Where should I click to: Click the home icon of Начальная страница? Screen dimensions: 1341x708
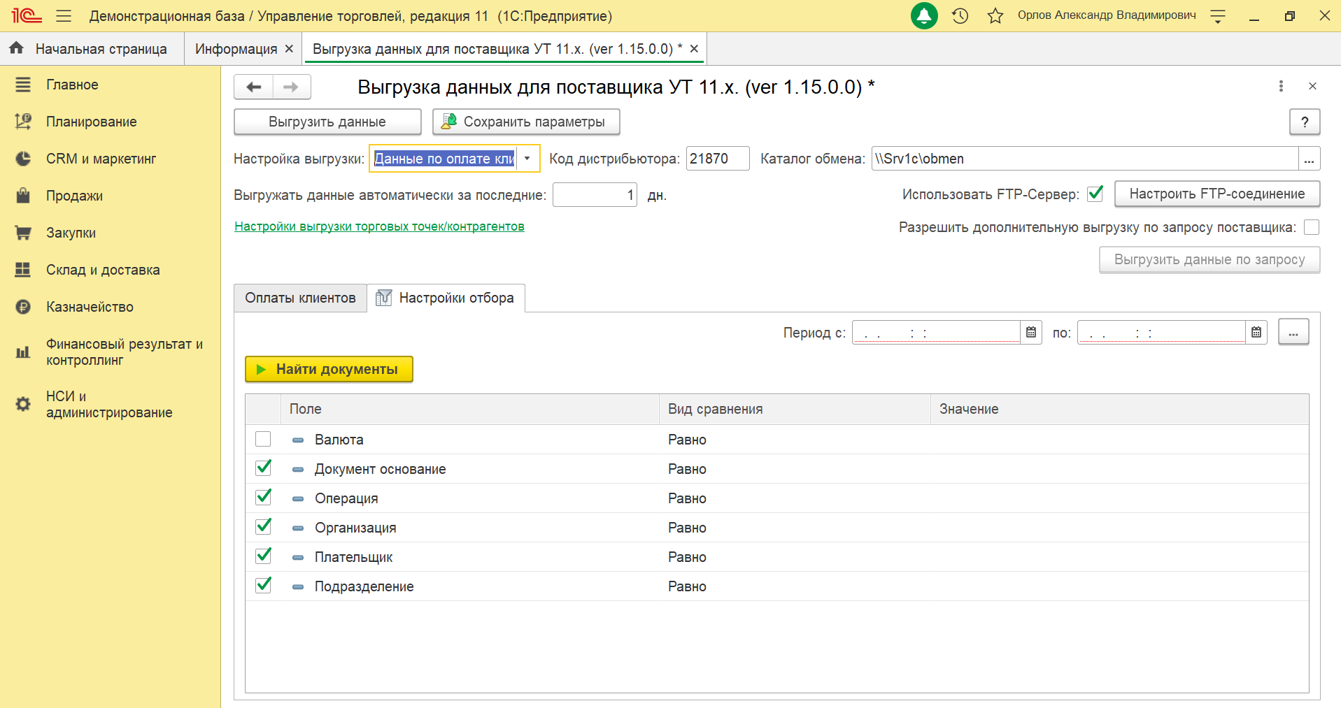(x=17, y=48)
